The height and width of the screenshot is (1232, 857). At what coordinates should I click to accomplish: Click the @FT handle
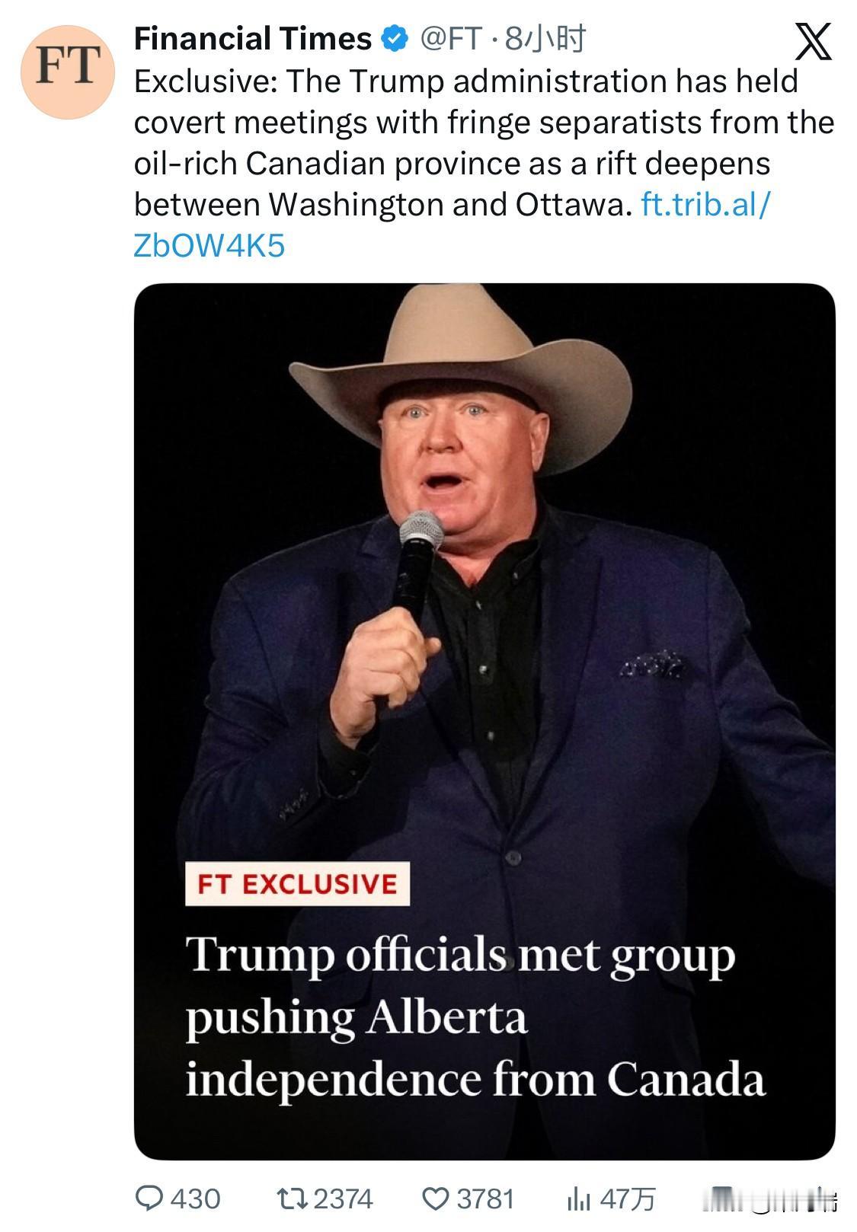coord(452,39)
